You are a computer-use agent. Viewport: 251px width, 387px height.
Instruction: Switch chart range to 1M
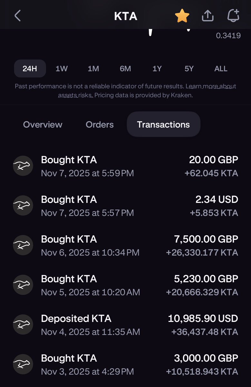point(93,69)
